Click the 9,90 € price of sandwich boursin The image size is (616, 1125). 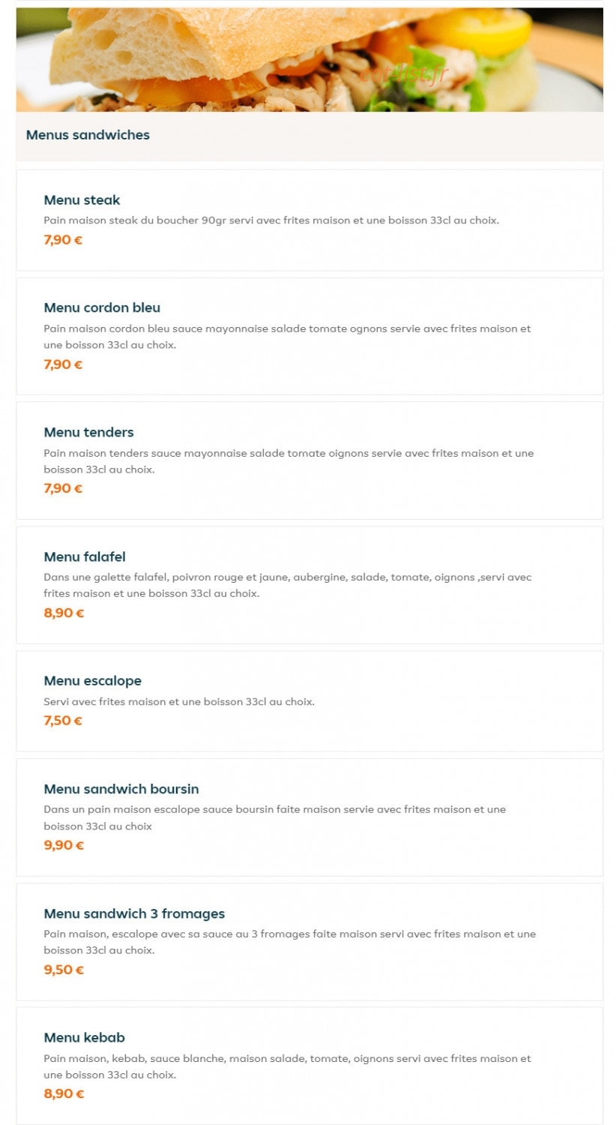point(64,845)
